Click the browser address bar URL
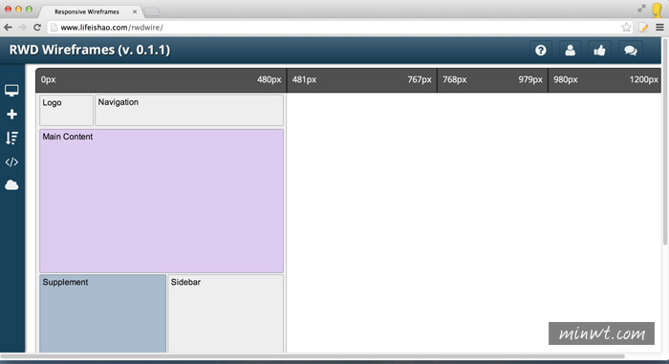 click(112, 28)
